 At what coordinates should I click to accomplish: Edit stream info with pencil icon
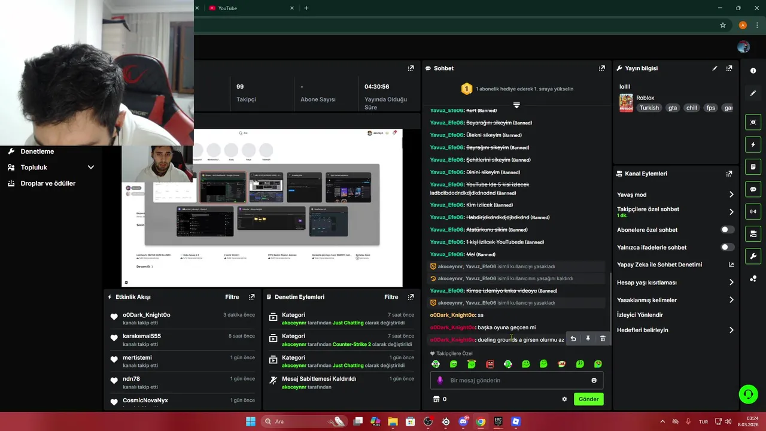tap(715, 68)
